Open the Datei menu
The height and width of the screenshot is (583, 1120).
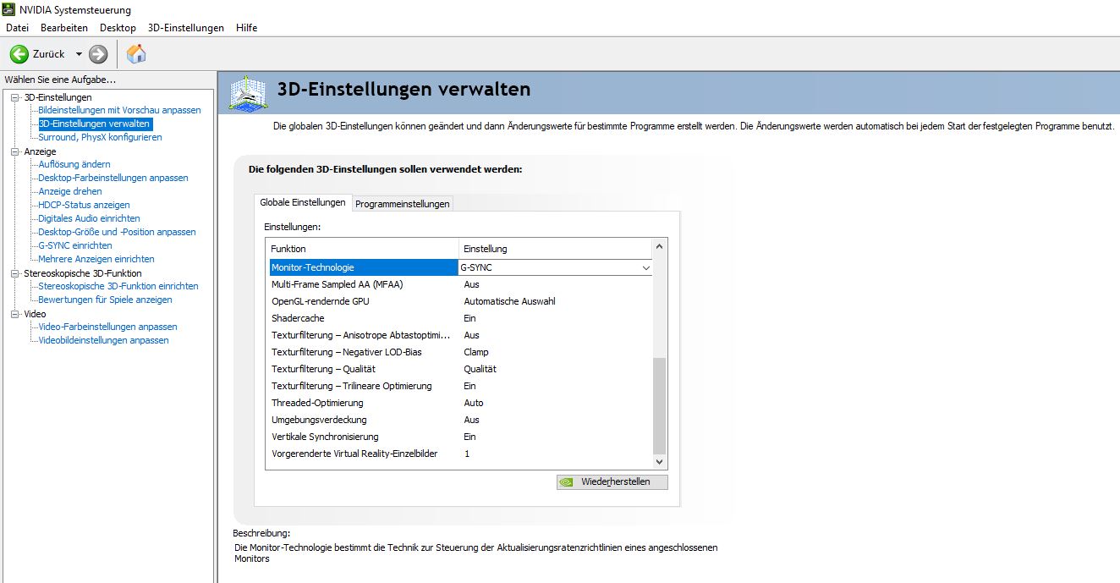pos(17,28)
